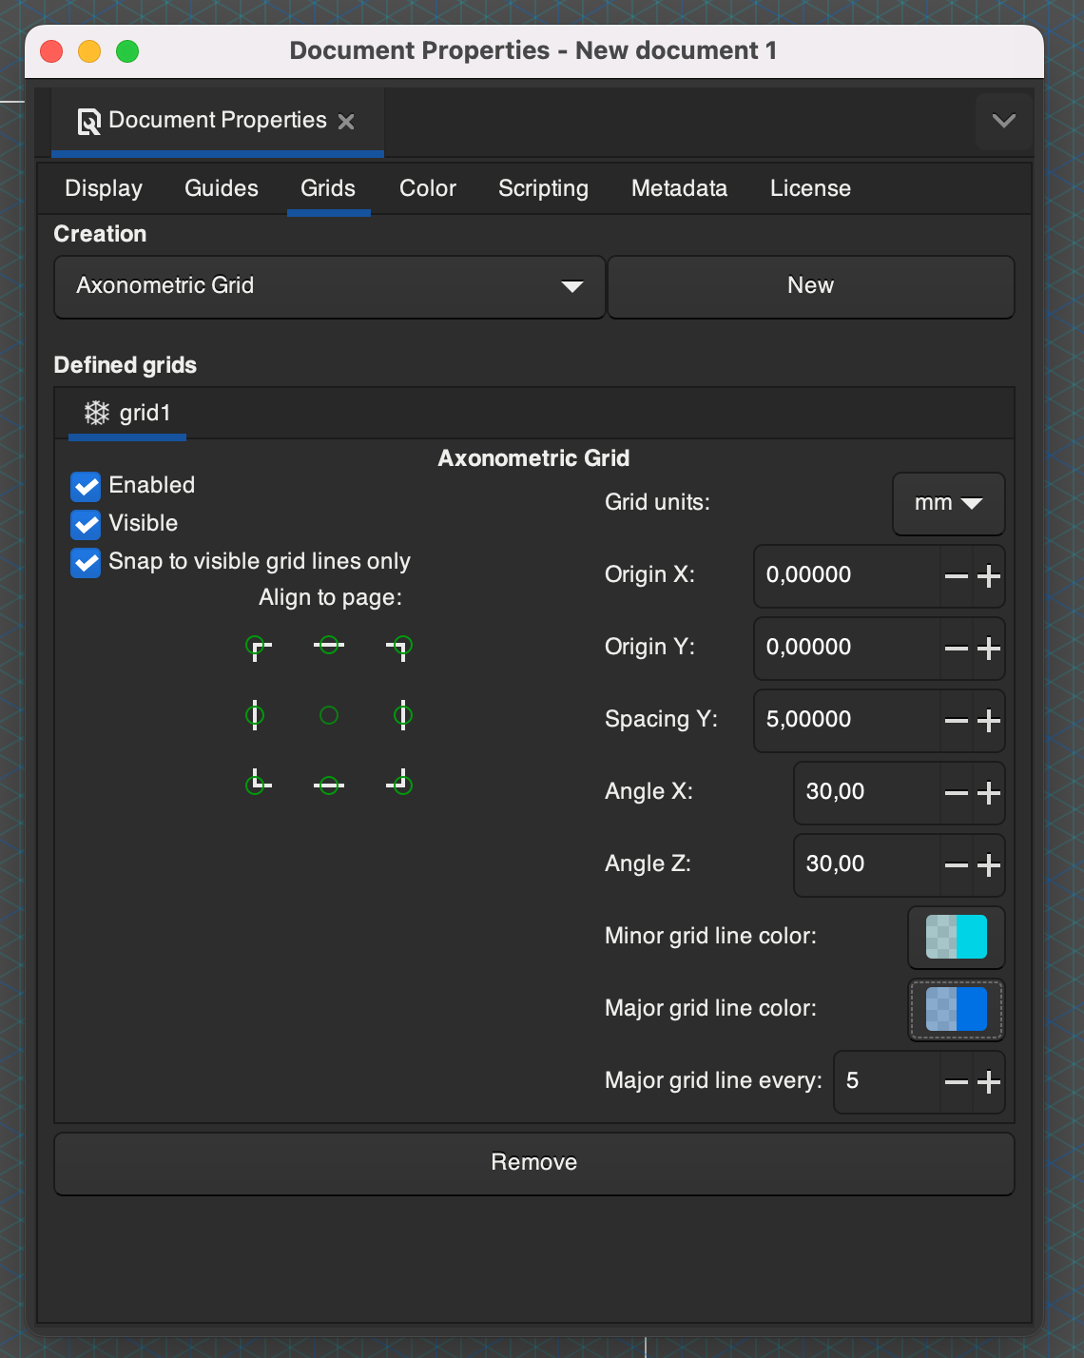The height and width of the screenshot is (1358, 1084).
Task: Click the New grid button
Action: pos(811,286)
